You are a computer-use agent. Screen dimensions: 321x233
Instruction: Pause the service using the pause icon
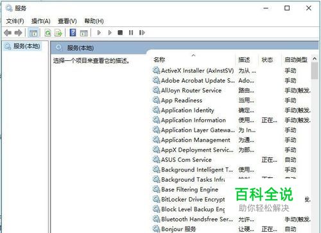point(131,33)
